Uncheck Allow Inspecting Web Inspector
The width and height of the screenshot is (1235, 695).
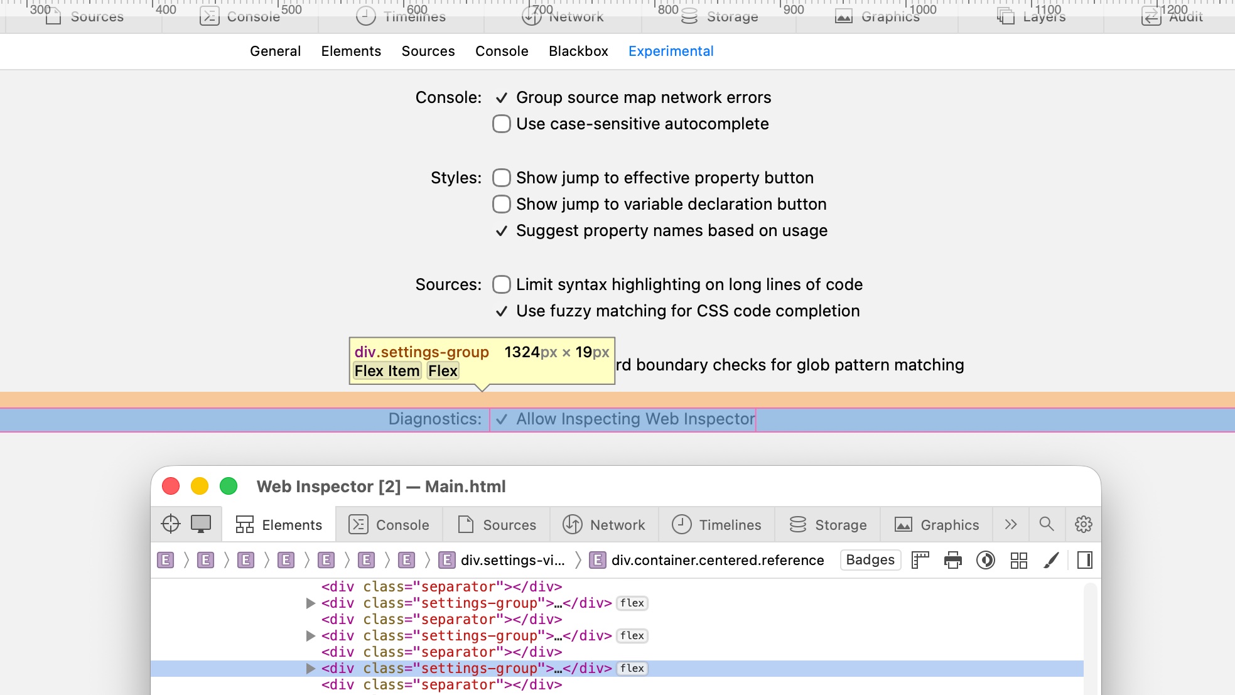click(x=501, y=419)
